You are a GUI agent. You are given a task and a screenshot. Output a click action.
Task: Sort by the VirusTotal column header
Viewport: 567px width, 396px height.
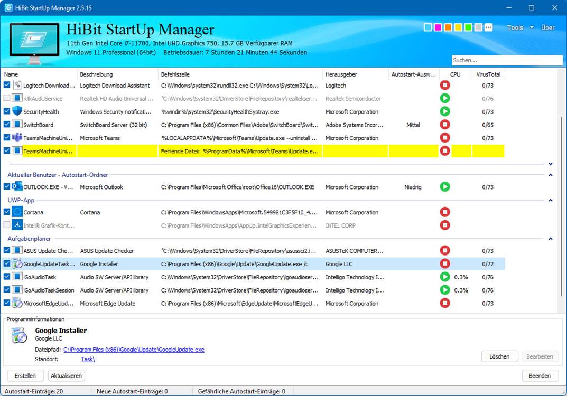point(488,74)
